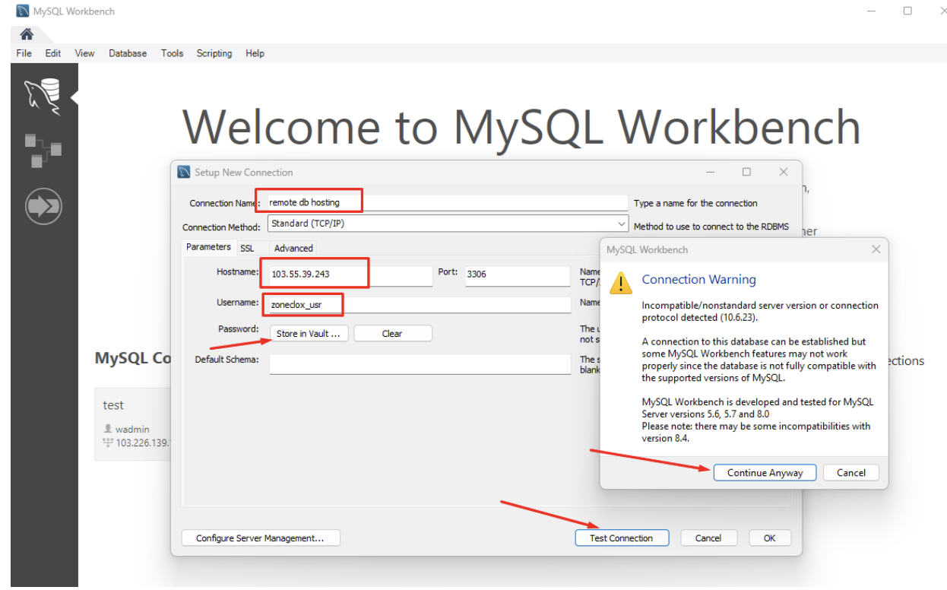This screenshot has width=947, height=590.
Task: Switch to the Advanced tab
Action: click(293, 248)
